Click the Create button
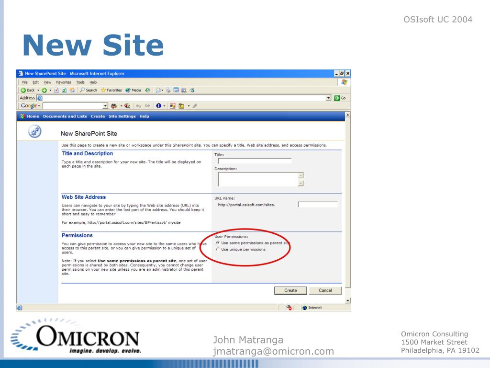This screenshot has height=368, width=490. pos(290,291)
